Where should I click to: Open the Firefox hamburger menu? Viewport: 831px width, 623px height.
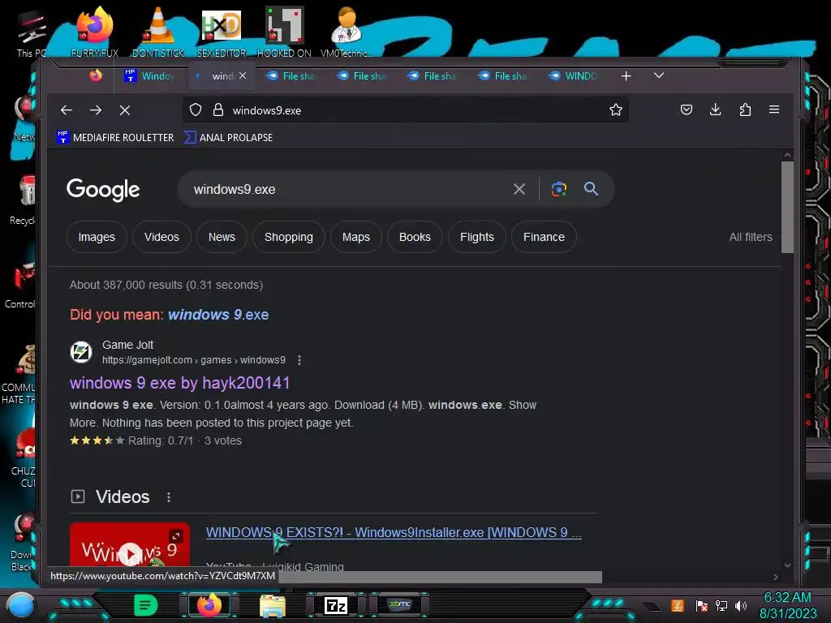point(774,110)
